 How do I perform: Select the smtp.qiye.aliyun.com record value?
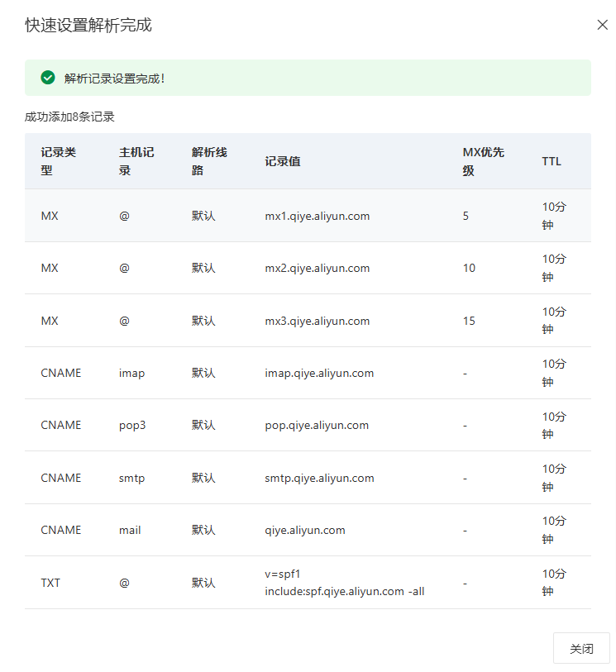tap(319, 479)
